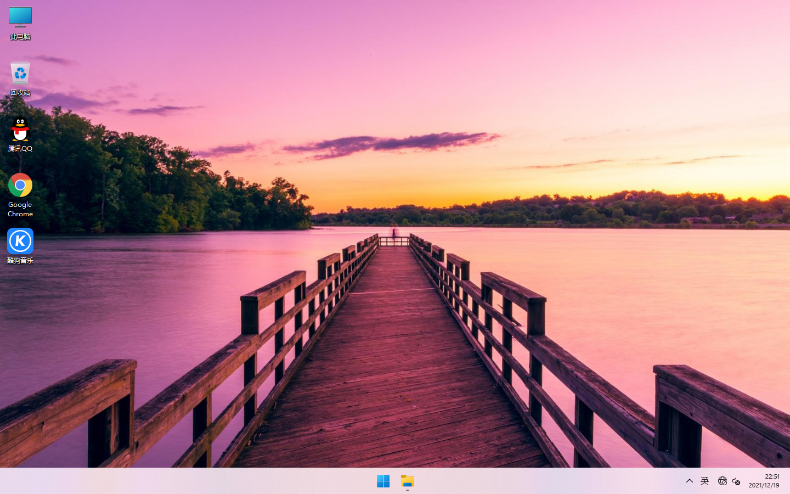This screenshot has height=494, width=790.
Task: Open the Windows Start menu
Action: (x=383, y=481)
